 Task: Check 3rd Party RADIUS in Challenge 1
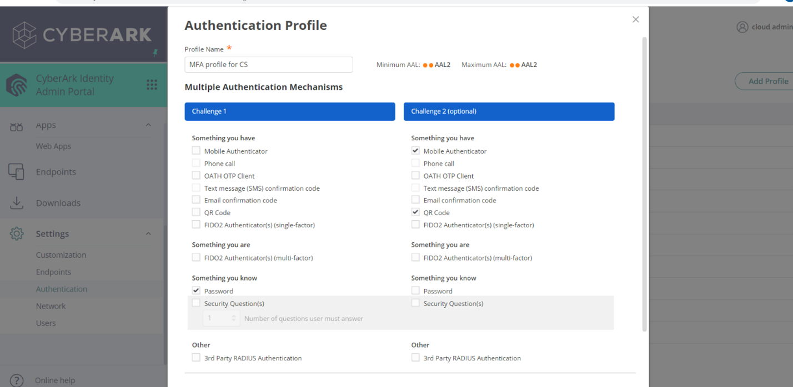pos(196,358)
